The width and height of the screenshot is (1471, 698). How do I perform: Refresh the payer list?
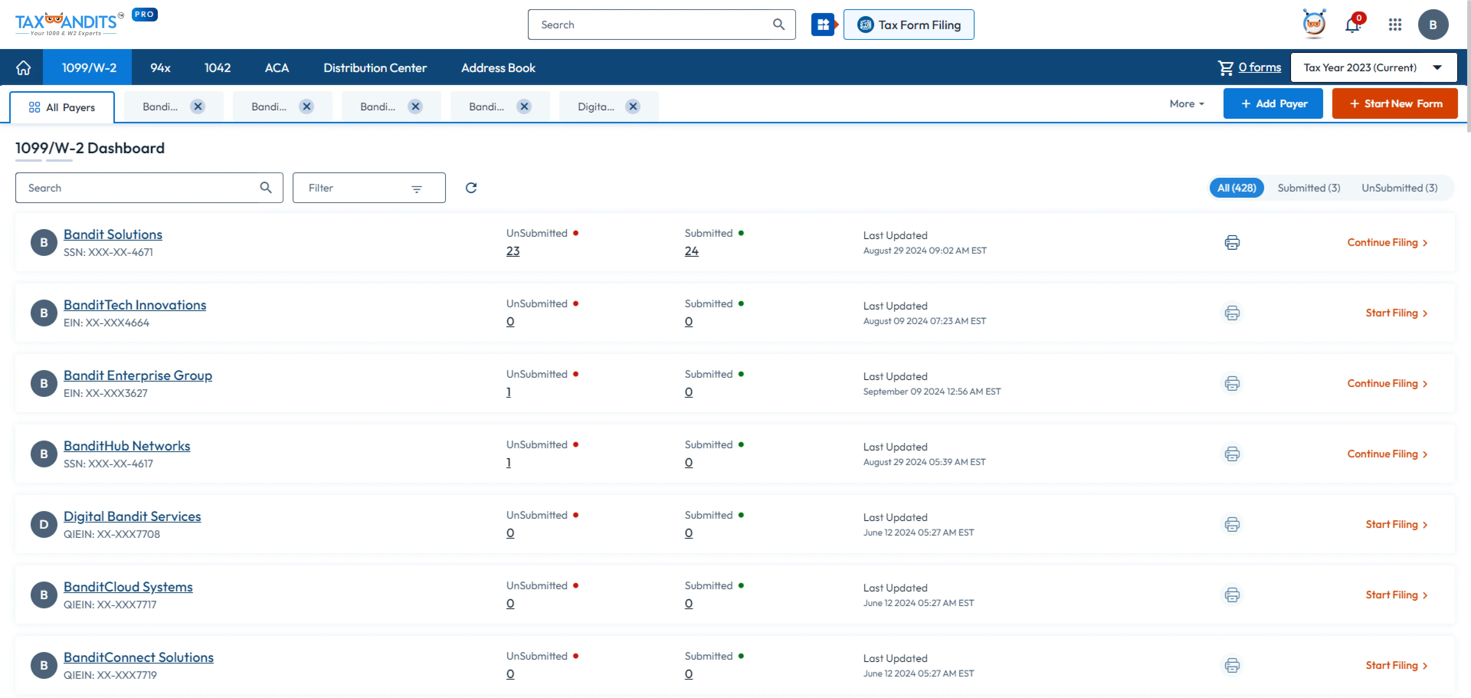470,187
